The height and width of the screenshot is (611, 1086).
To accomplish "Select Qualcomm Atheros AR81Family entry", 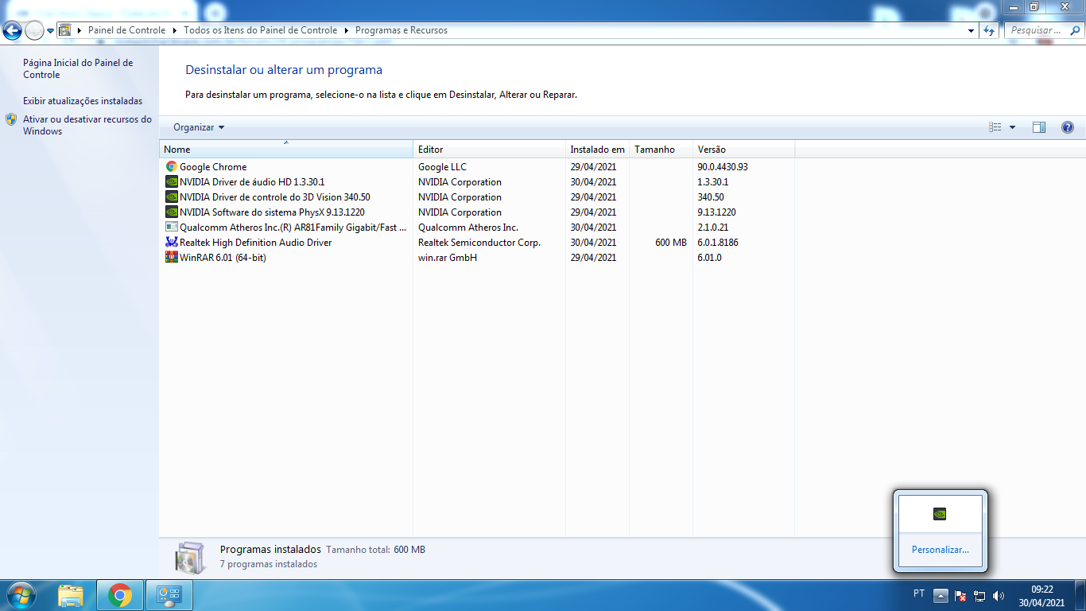I will (293, 228).
